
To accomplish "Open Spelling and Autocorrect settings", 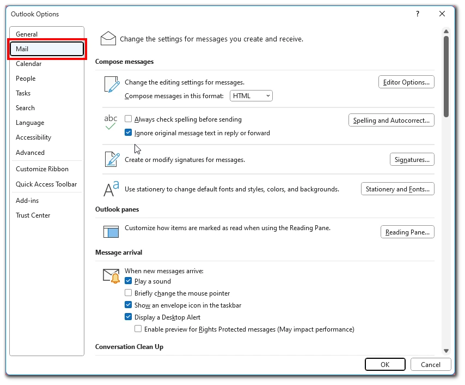I will pos(391,121).
